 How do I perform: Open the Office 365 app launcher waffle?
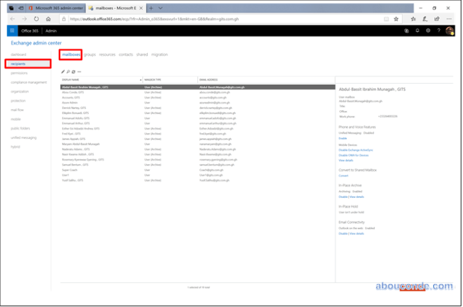tap(12, 31)
